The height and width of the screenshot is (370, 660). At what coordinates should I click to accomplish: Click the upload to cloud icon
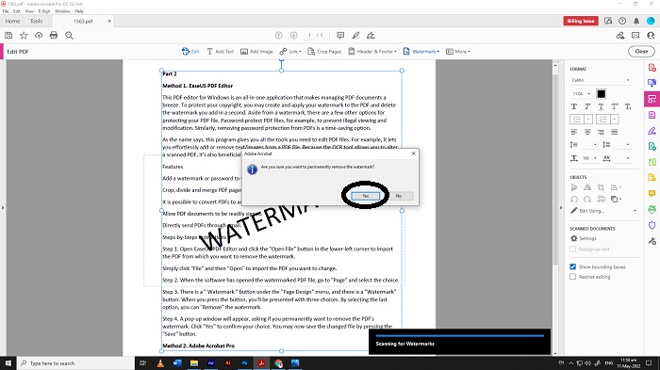pos(39,36)
